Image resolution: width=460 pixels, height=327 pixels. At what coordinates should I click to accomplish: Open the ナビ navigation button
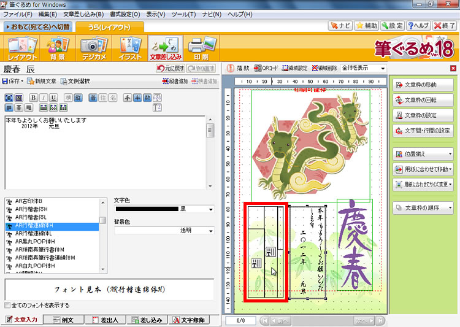(340, 26)
